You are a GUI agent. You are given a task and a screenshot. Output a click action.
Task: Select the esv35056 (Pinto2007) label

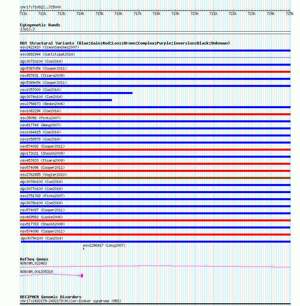(40, 118)
